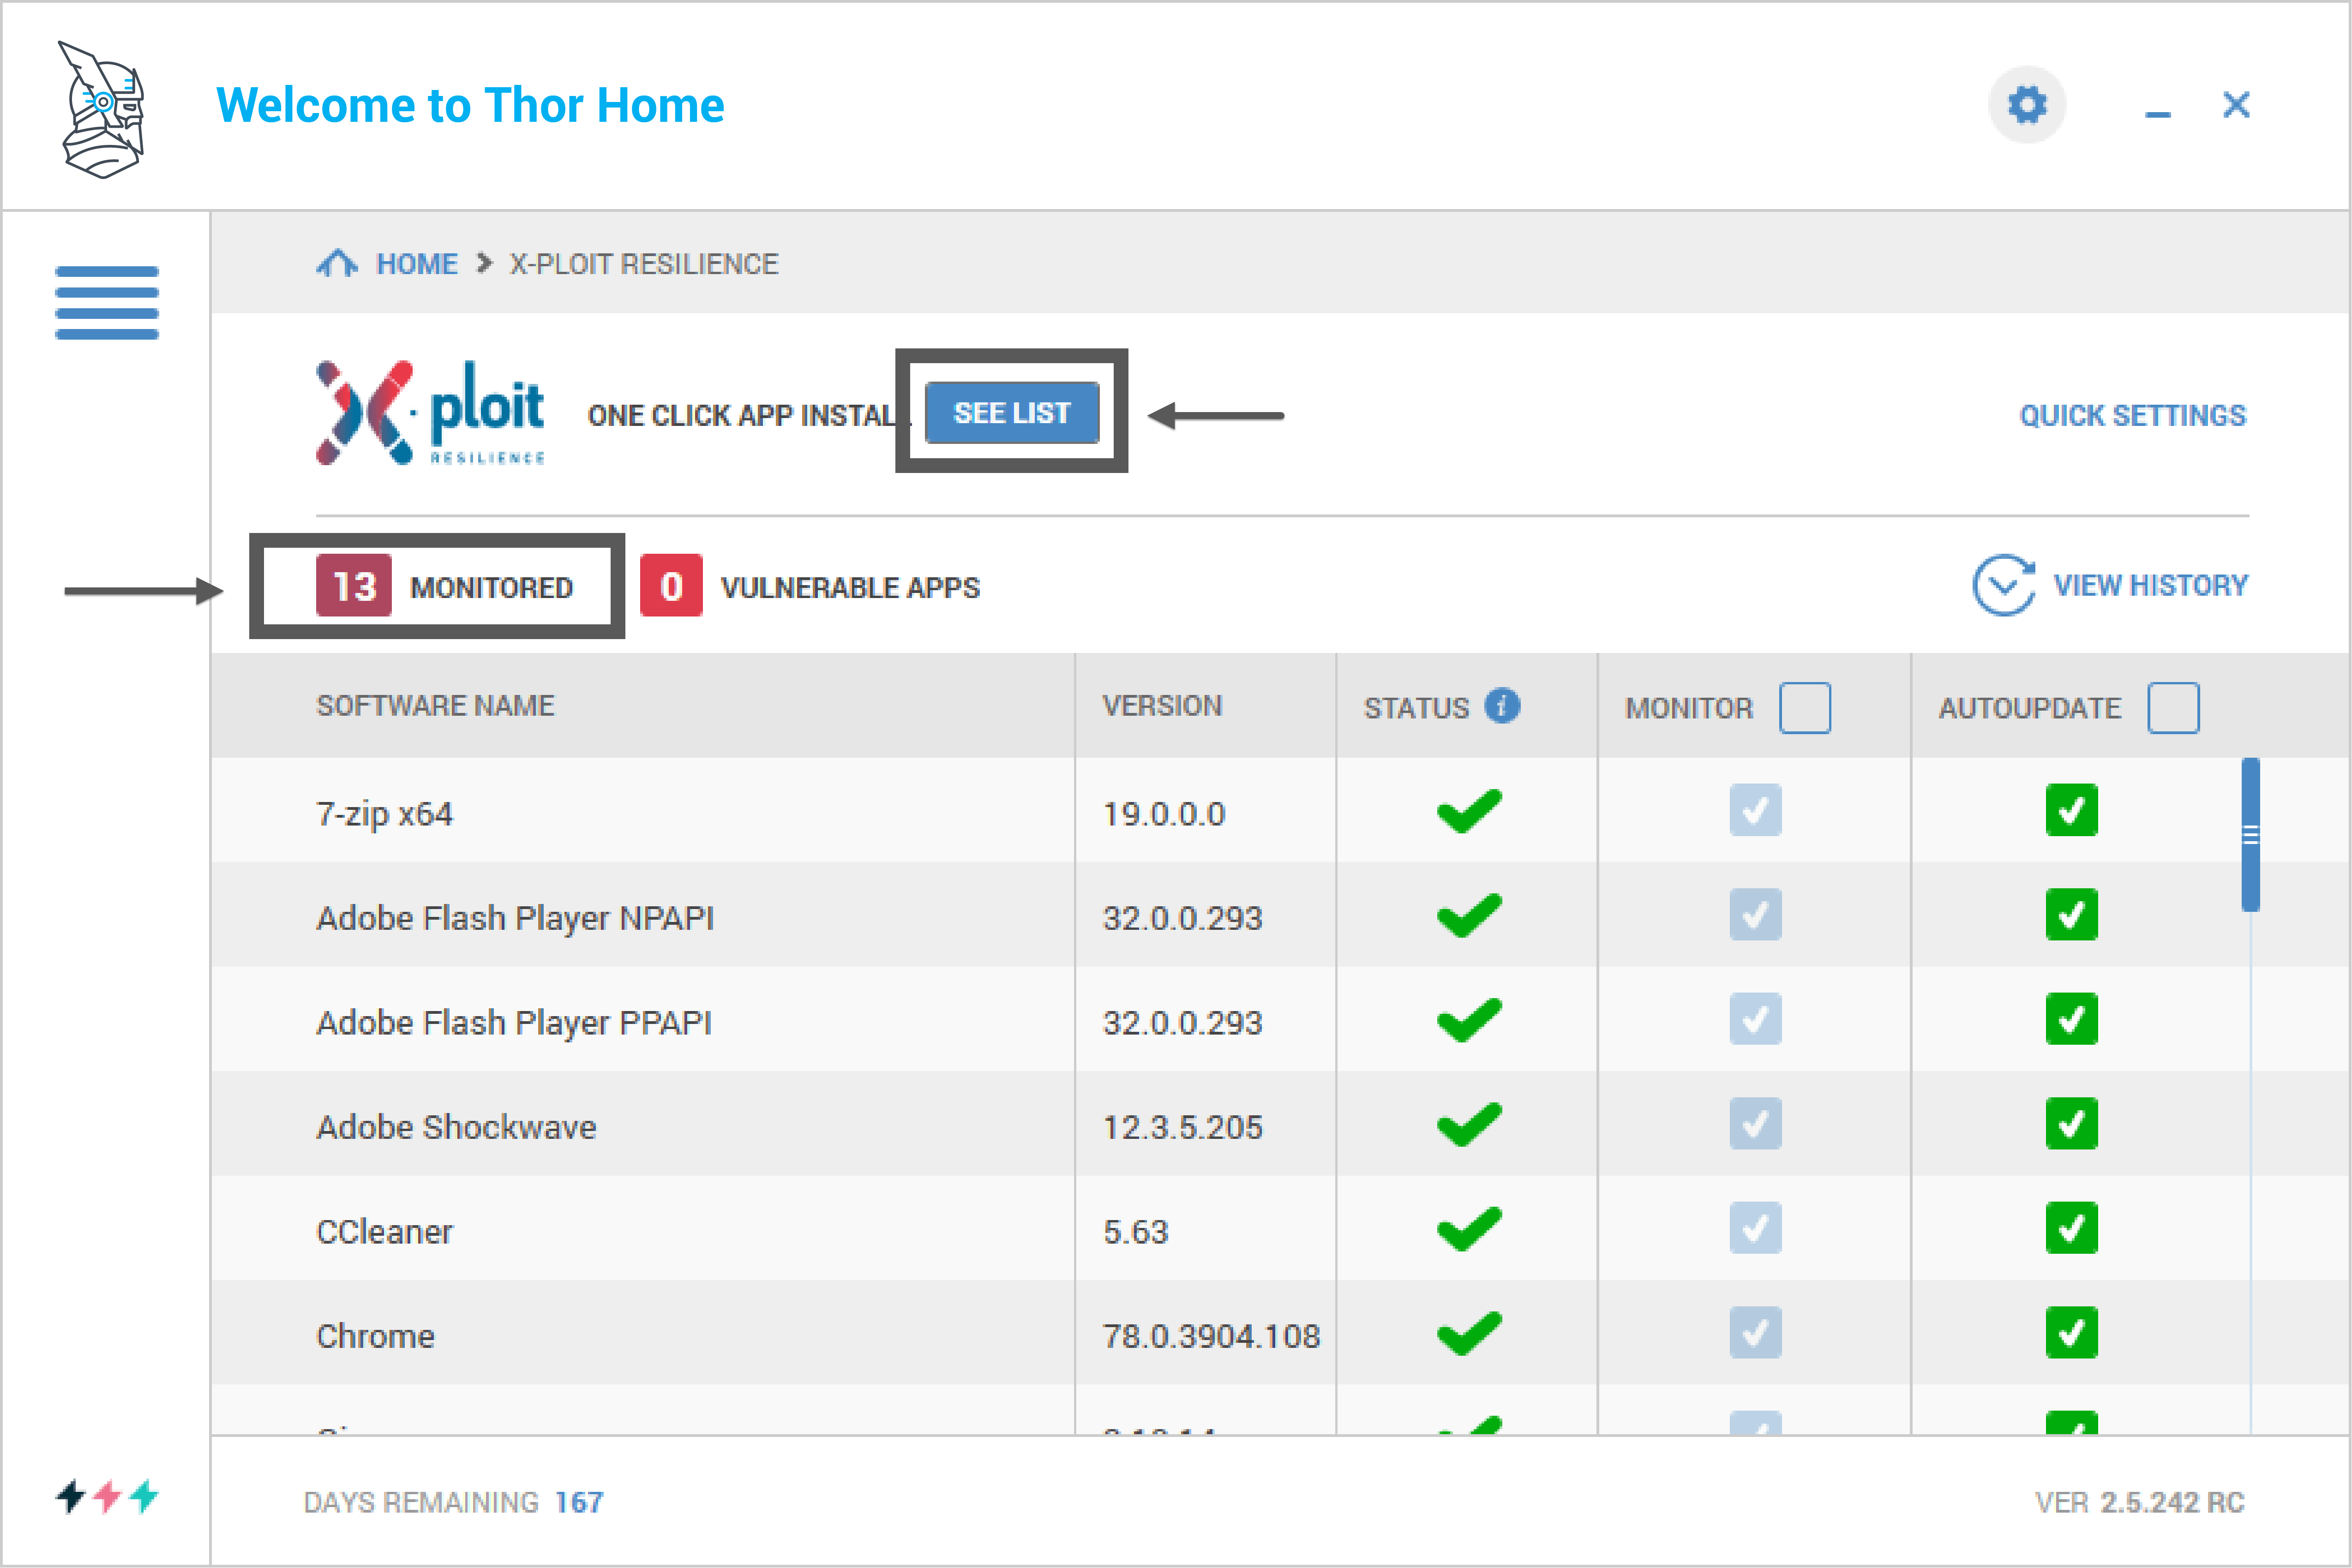This screenshot has width=2352, height=1568.
Task: Click the VER 2.5.242 RC text
Action: pyautogui.click(x=2140, y=1502)
